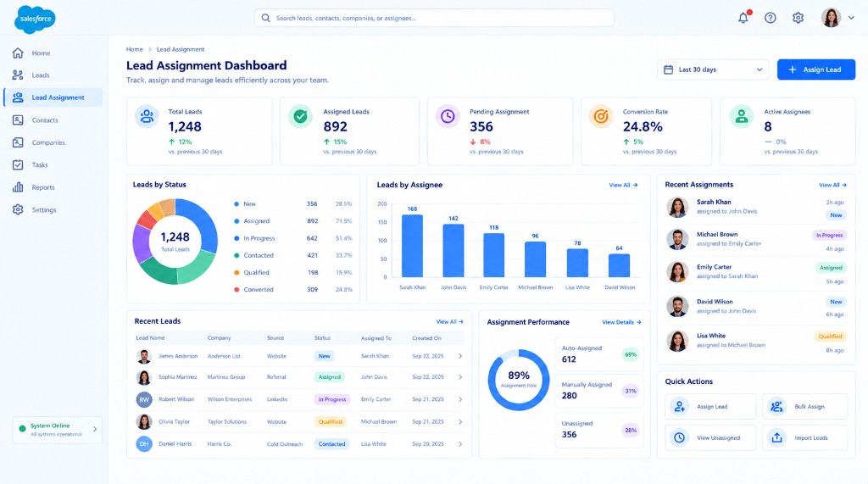Expand the profile menu chevron
Screen dimensions: 868x484
tap(851, 18)
